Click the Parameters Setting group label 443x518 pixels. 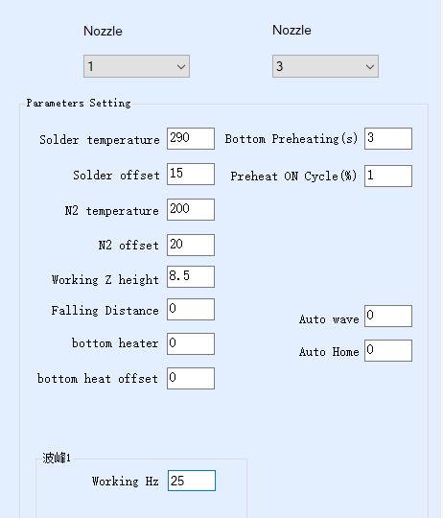(x=79, y=103)
